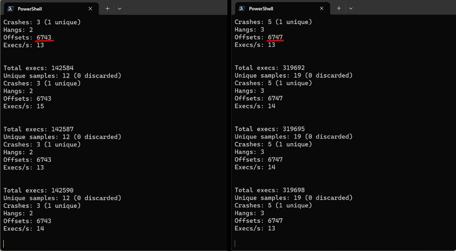
Task: Click the cursor line at the bottom of the right terminal
Action: 235,243
